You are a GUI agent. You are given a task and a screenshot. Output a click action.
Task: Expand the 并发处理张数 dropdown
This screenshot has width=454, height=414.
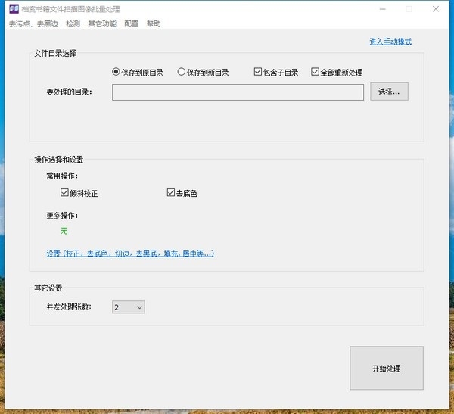click(129, 307)
